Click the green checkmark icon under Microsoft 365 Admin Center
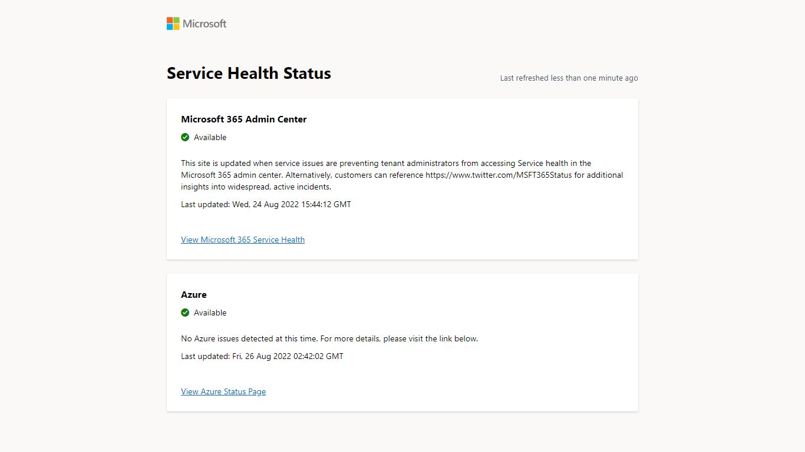 [x=185, y=137]
